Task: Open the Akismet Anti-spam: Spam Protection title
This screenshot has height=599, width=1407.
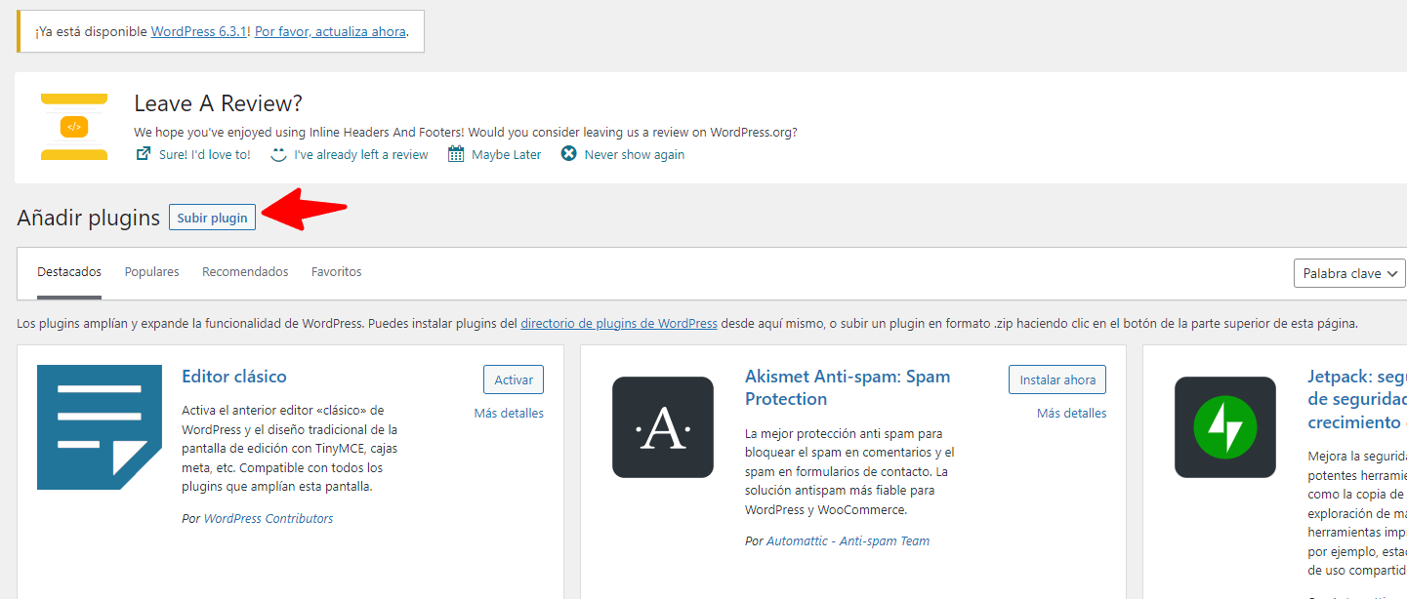Action: 848,387
